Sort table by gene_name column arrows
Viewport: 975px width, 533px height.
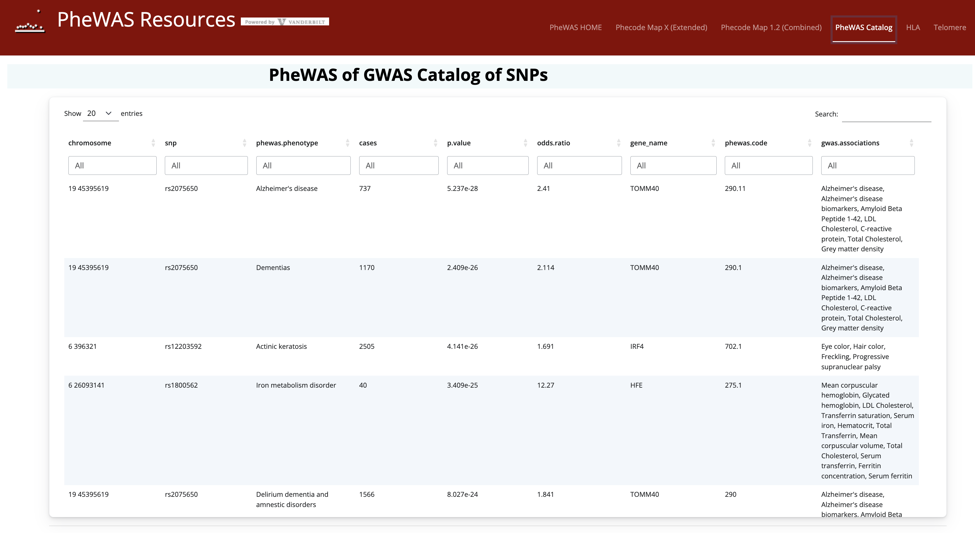713,143
